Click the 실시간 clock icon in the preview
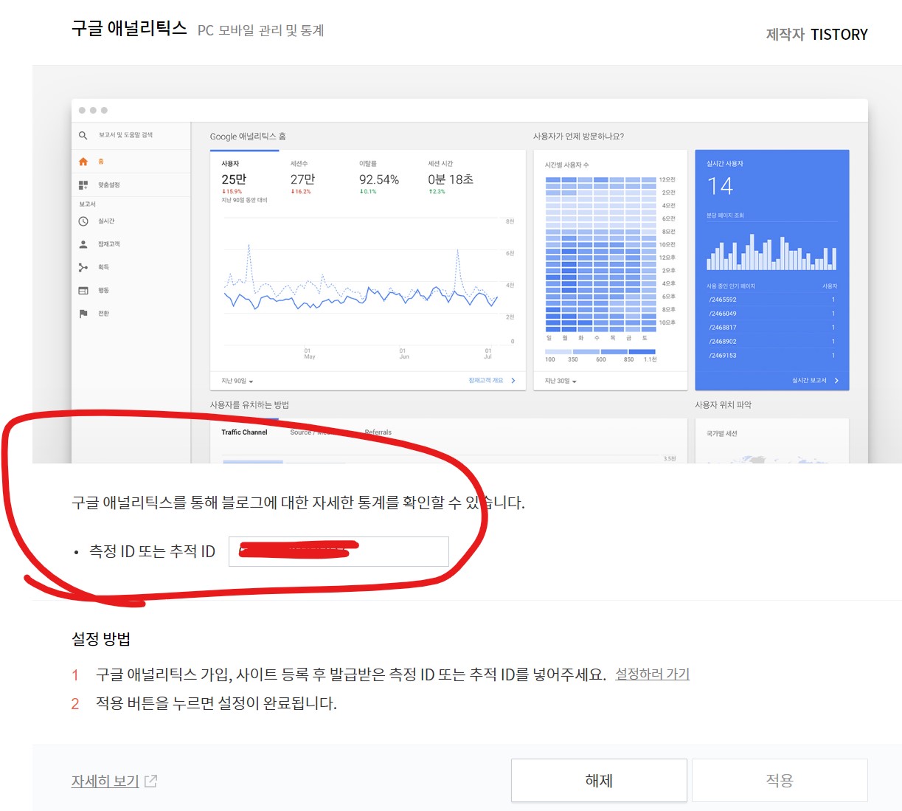This screenshot has width=902, height=811. [83, 221]
